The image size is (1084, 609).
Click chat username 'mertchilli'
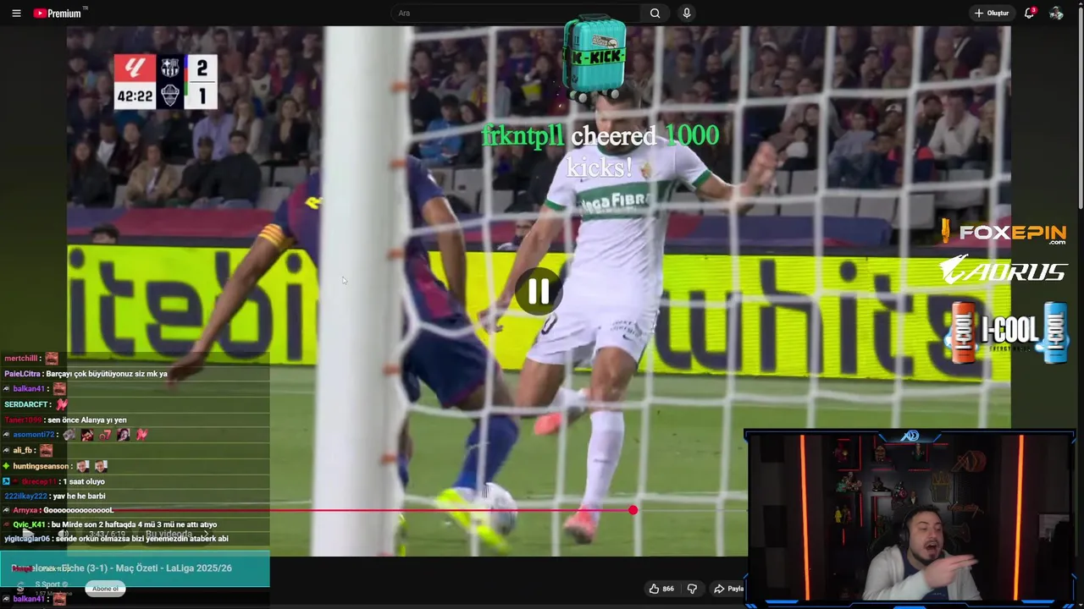(x=21, y=359)
